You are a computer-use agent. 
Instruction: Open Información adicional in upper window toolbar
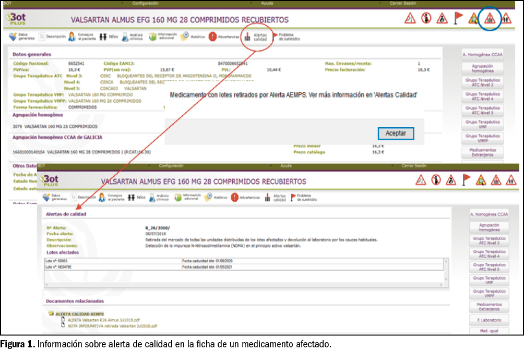click(162, 37)
